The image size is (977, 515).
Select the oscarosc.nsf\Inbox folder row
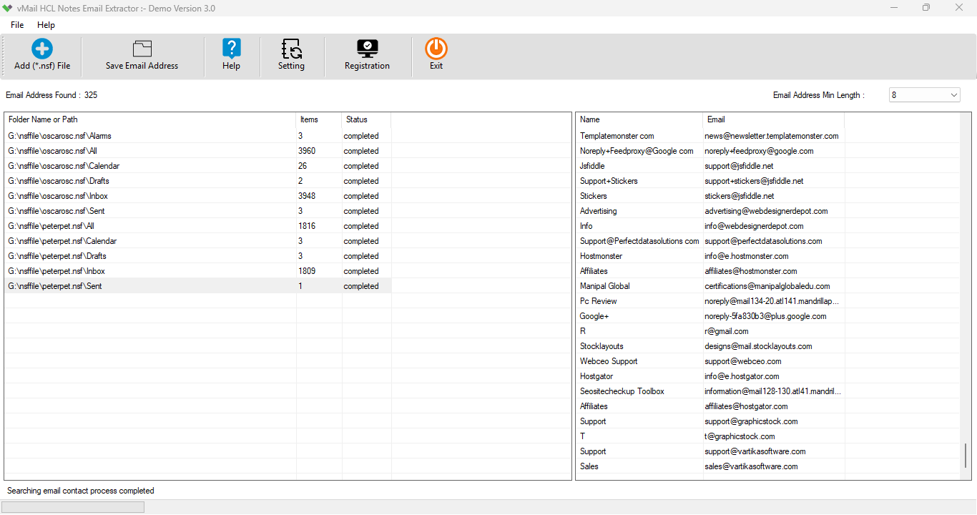click(x=198, y=196)
